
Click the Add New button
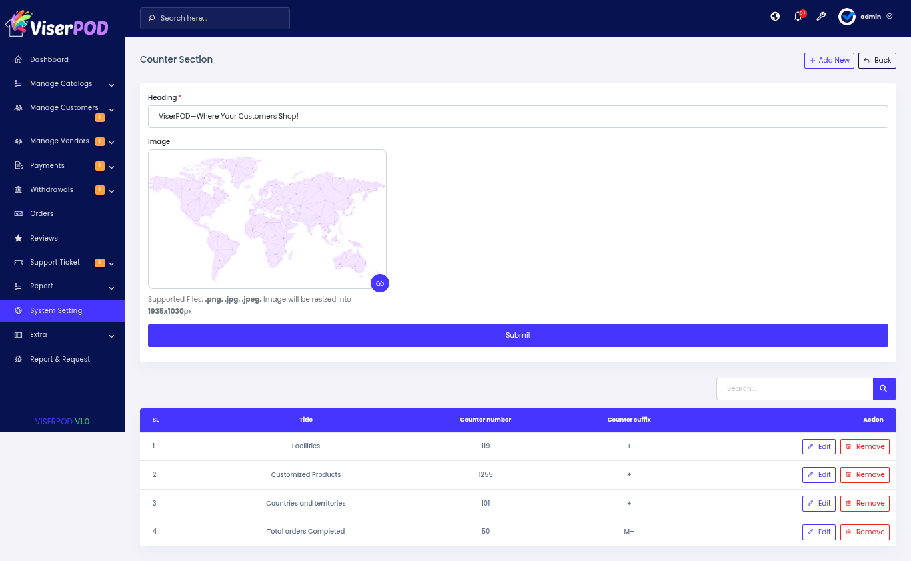(828, 61)
